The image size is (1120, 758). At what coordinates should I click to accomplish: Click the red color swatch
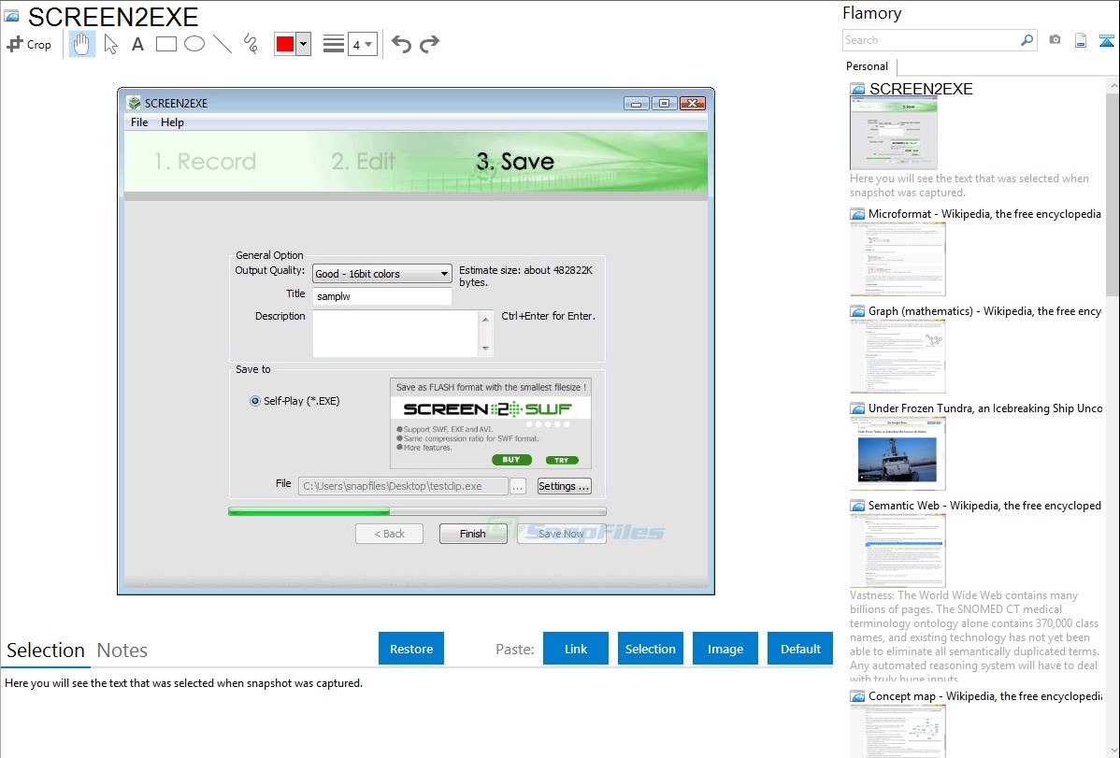(284, 44)
